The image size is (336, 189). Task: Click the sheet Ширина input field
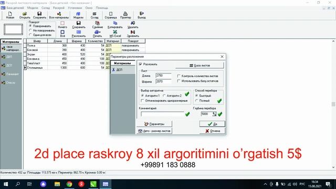point(163,81)
